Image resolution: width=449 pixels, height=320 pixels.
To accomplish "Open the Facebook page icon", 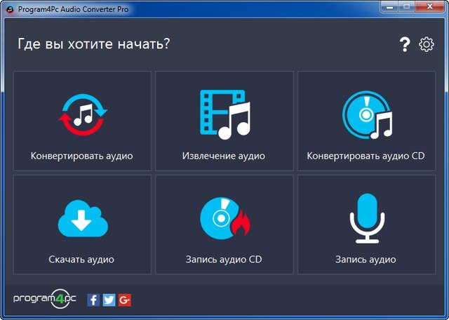I will [93, 300].
